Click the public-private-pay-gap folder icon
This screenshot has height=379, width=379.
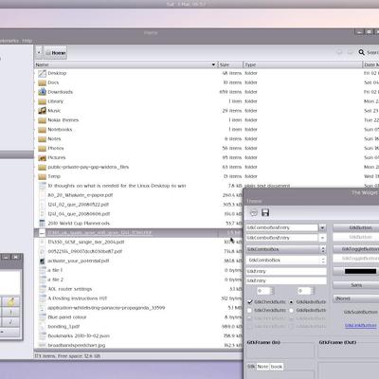pyautogui.click(x=42, y=167)
